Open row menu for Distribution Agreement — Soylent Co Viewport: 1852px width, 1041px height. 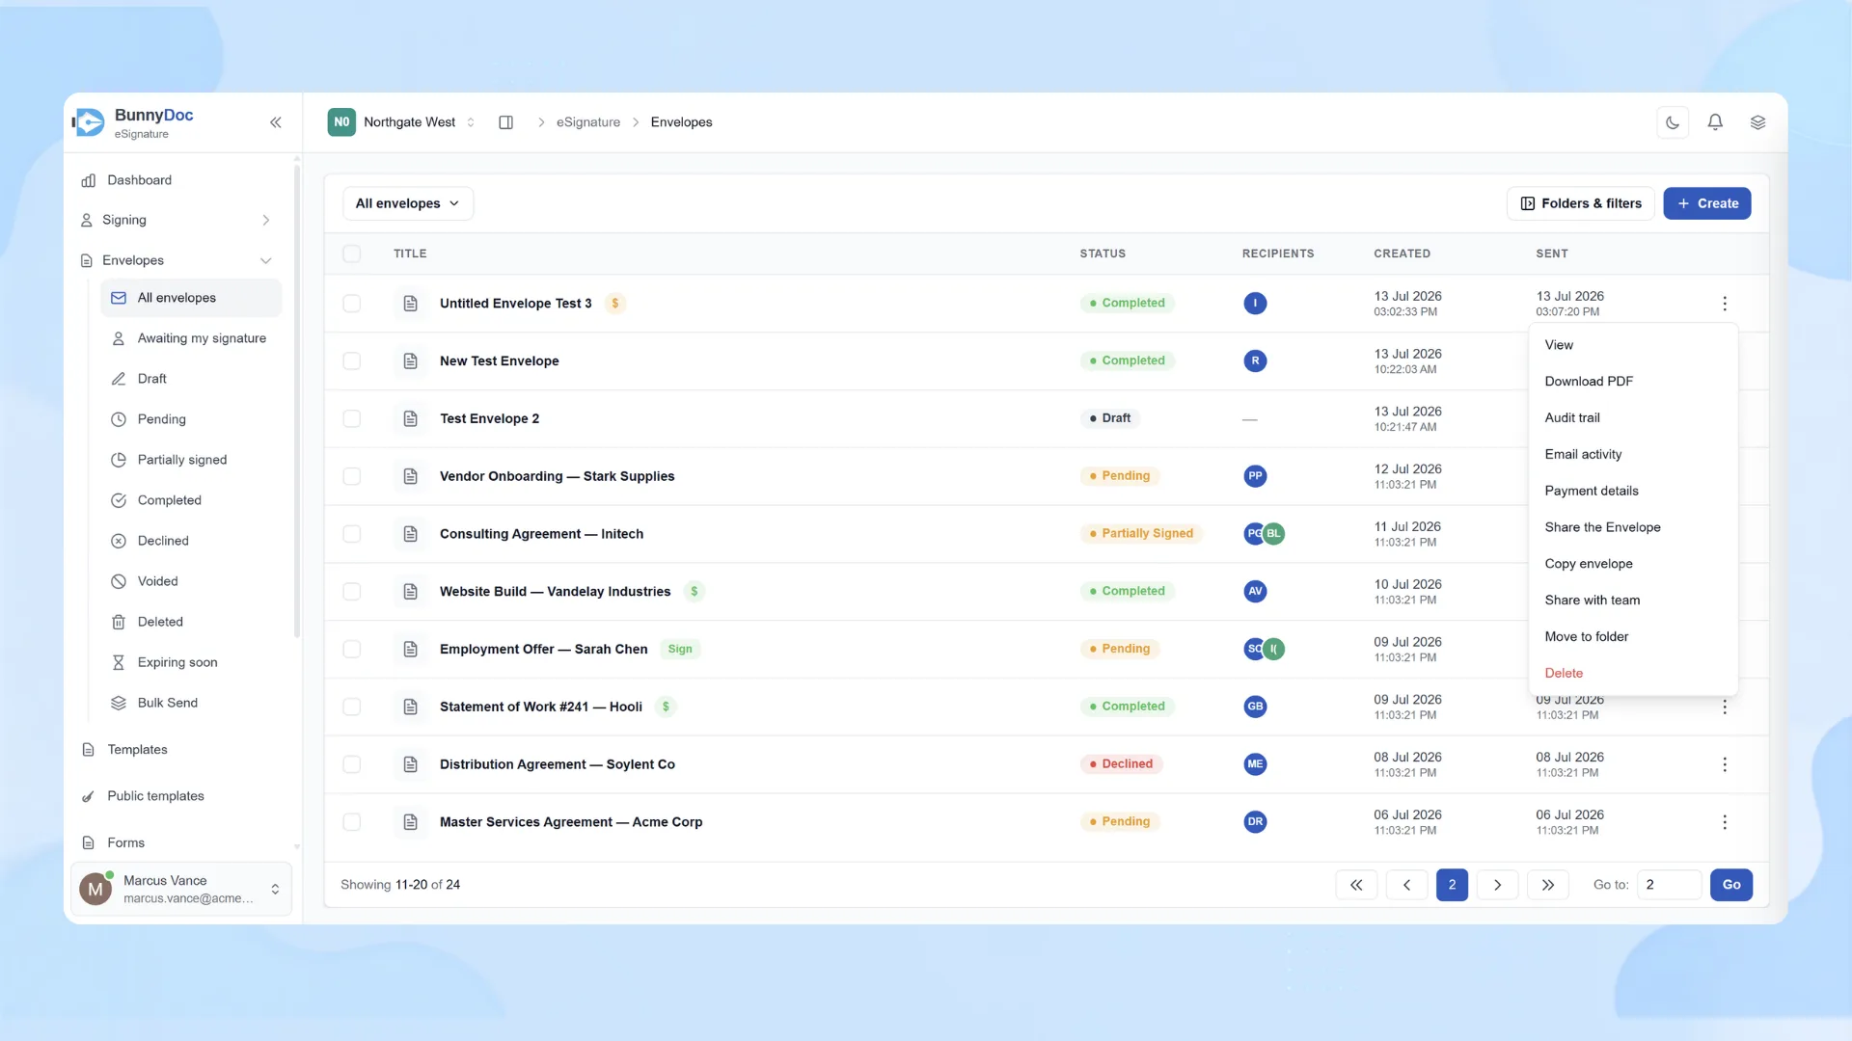pos(1725,764)
